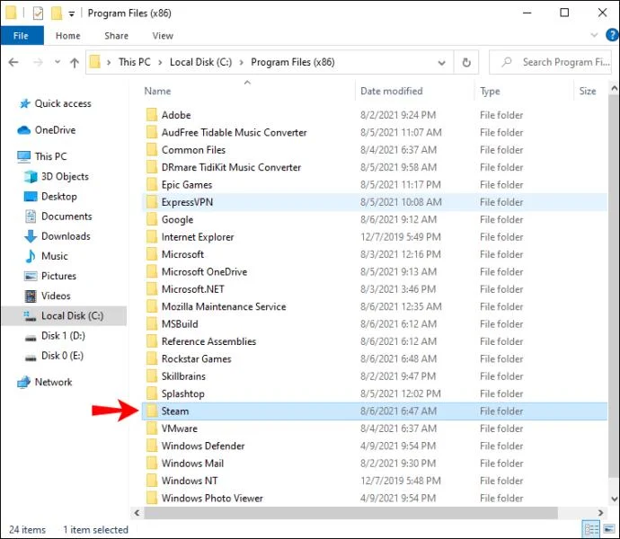Select the Splashtop folder icon
620x539 pixels.
tap(152, 393)
